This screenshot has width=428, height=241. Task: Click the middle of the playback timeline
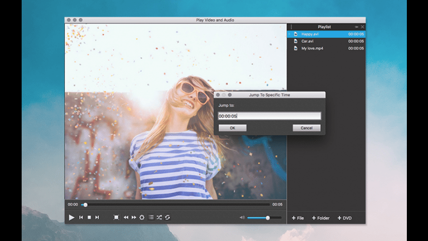click(175, 205)
